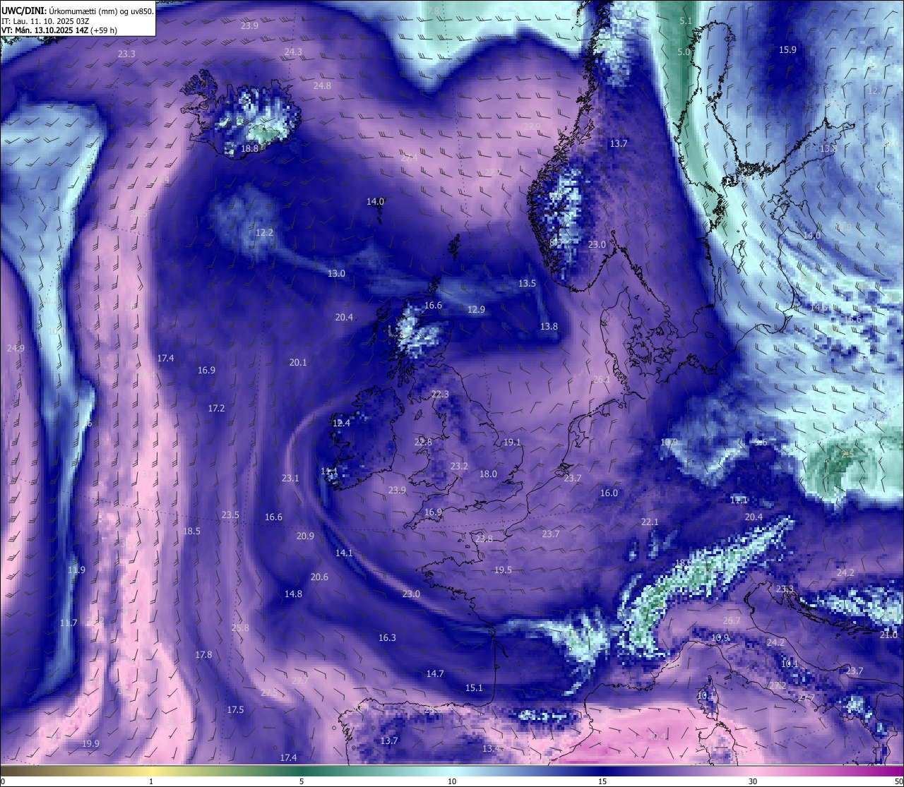Select the 19.9 map value
The image size is (904, 787).
pos(90,743)
